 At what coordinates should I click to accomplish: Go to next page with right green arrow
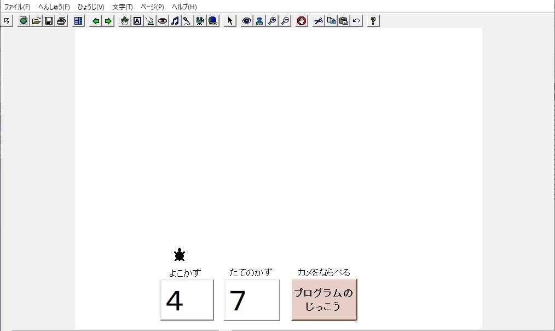click(x=108, y=21)
